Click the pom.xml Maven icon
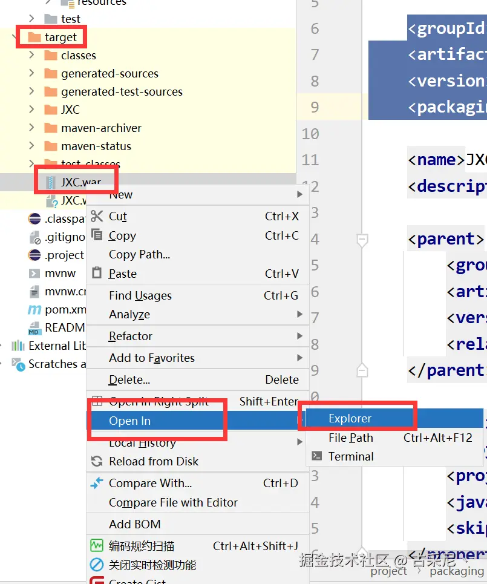Screen dimensions: 487x584 pyautogui.click(x=34, y=309)
